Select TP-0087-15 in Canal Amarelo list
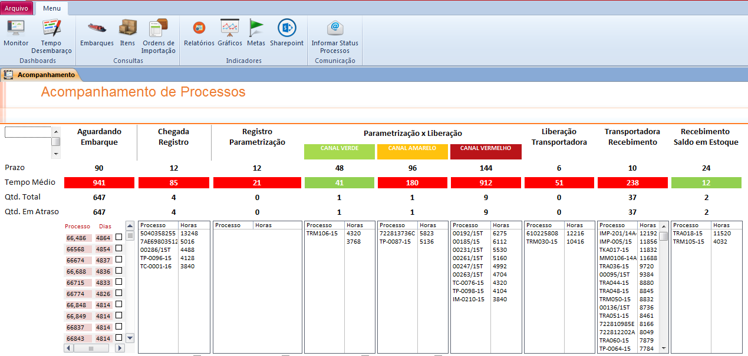This screenshot has height=356, width=748. (412, 242)
